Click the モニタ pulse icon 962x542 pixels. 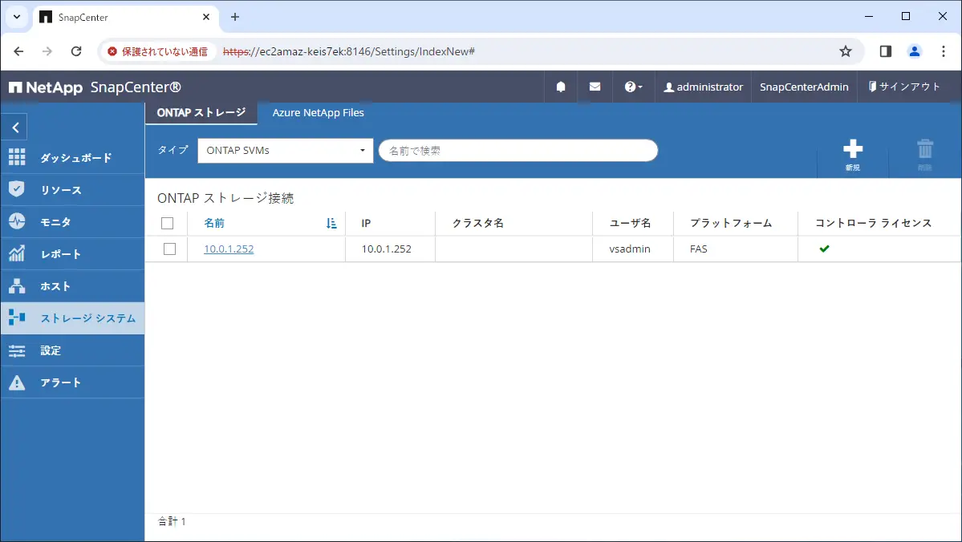(x=17, y=221)
